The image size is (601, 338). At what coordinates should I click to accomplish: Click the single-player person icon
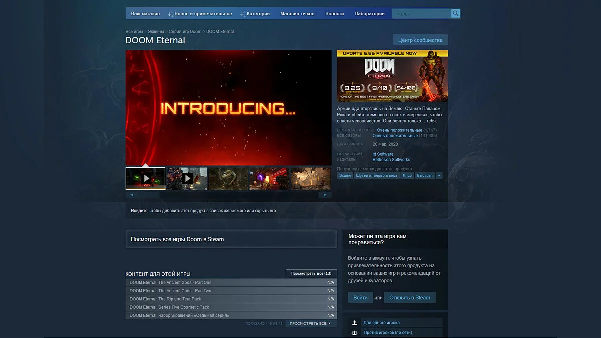(355, 323)
